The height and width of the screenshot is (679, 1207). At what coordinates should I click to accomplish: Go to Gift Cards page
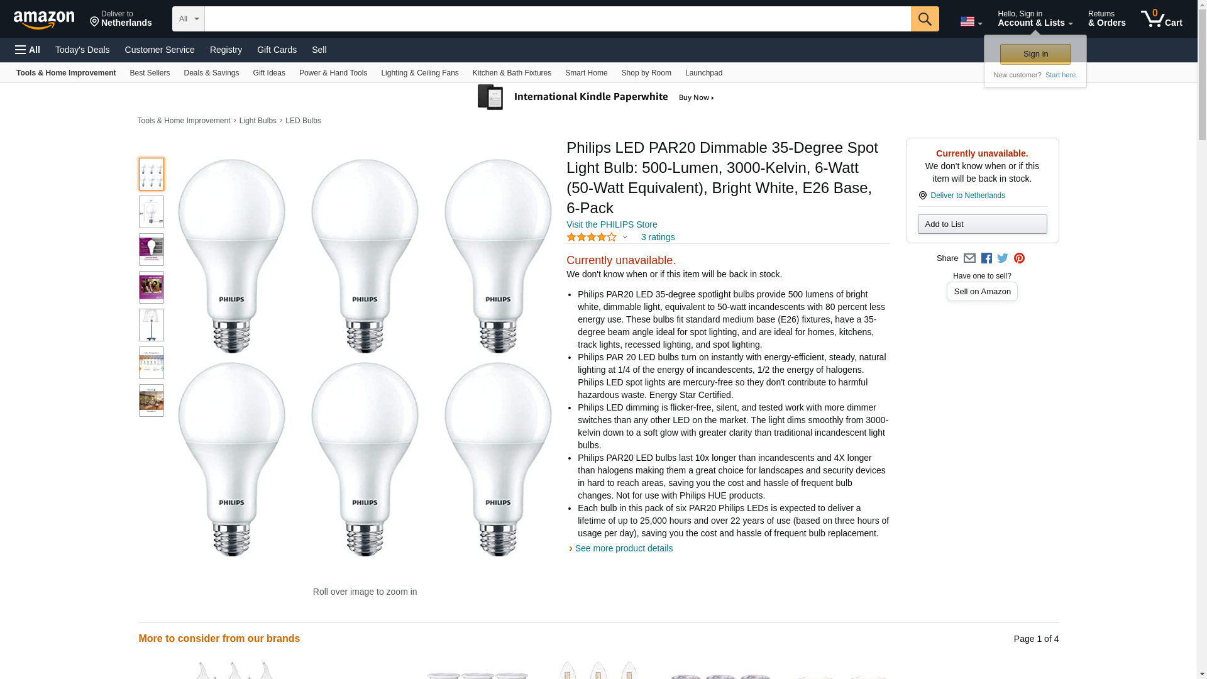pyautogui.click(x=277, y=50)
